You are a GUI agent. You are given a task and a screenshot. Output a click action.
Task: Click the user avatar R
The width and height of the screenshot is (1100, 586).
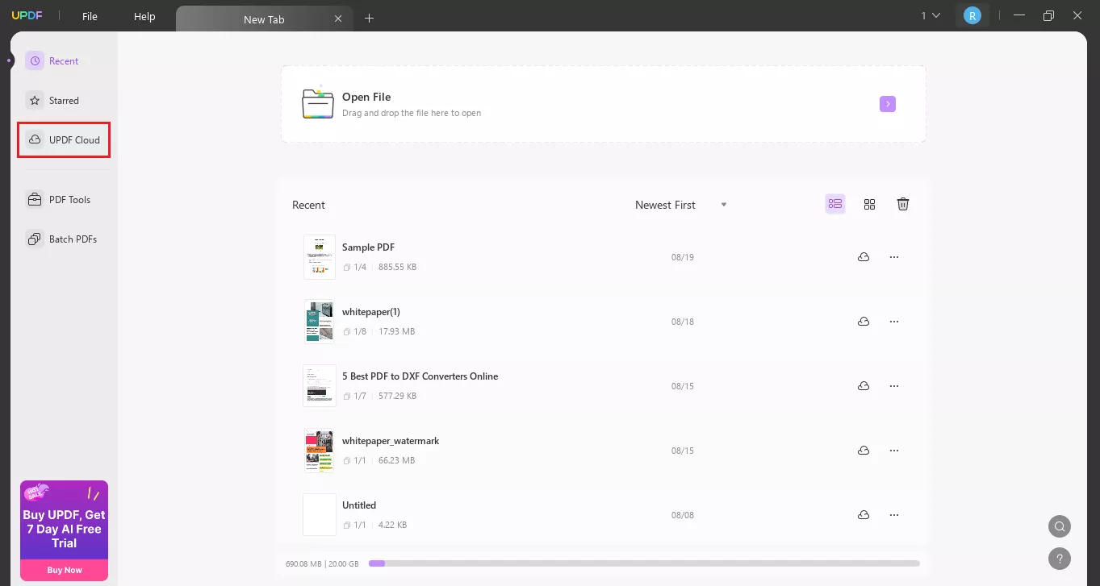[x=972, y=15]
